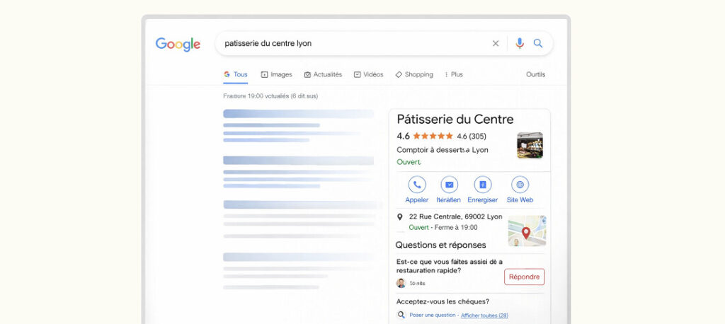Open the map thumbnail with red pin
Viewport: 725px width, 324px height.
(527, 231)
